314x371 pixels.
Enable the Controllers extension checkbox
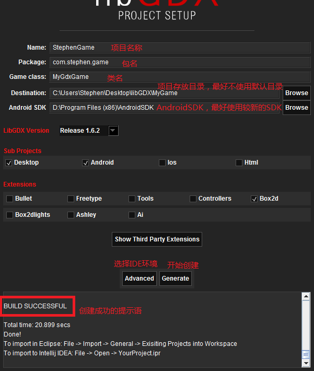[193, 199]
